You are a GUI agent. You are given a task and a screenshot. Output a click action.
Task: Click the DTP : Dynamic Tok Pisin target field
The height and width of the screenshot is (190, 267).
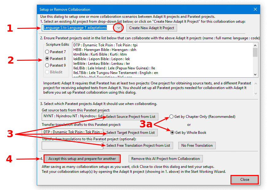pos(72,132)
